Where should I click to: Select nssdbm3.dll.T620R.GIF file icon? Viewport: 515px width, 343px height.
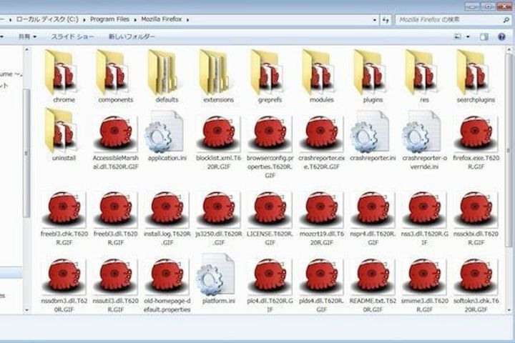coord(64,277)
